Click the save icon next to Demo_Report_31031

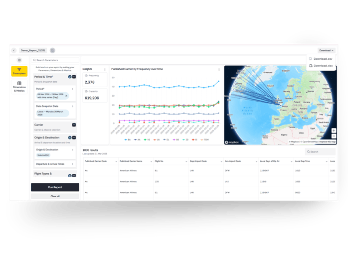click(52, 50)
